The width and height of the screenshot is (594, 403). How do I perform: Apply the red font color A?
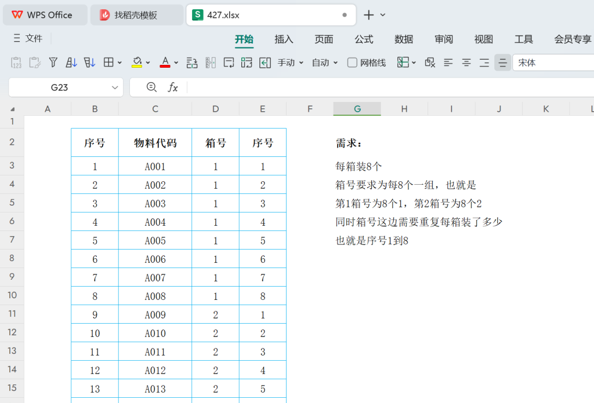(165, 63)
